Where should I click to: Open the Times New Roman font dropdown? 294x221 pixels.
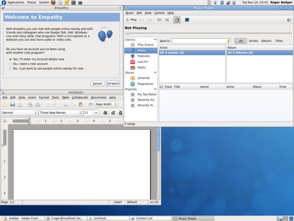[60, 112]
